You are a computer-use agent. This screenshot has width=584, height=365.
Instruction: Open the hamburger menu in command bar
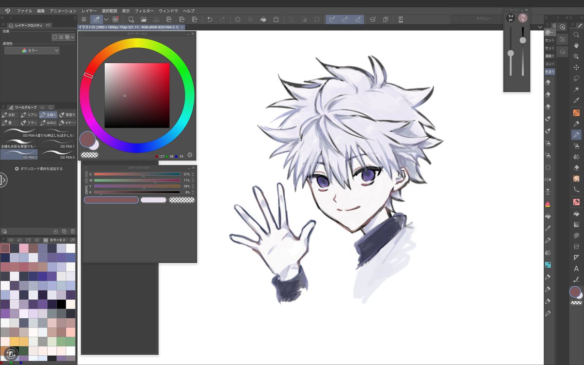point(84,19)
